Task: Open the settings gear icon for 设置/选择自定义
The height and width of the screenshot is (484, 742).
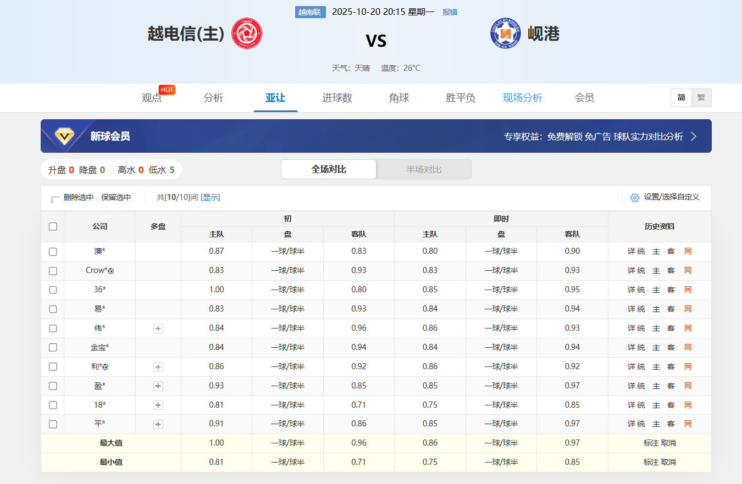Action: point(635,197)
